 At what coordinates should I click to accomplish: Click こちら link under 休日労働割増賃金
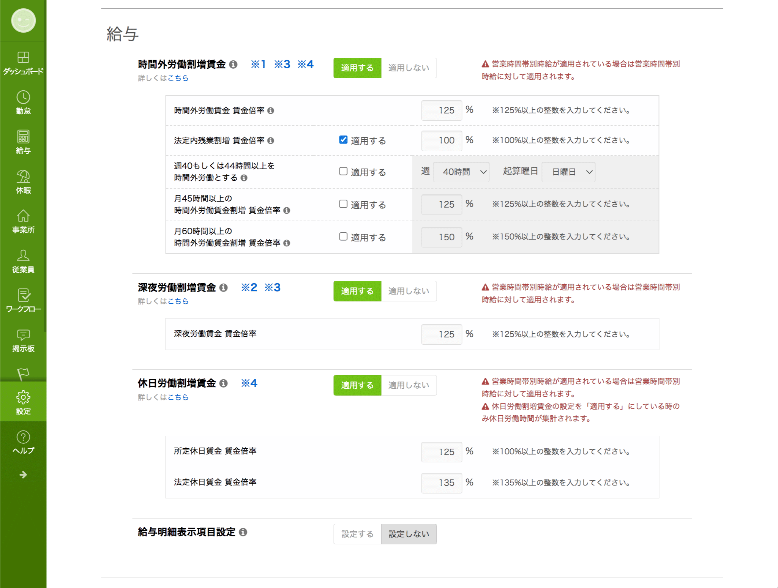(178, 397)
